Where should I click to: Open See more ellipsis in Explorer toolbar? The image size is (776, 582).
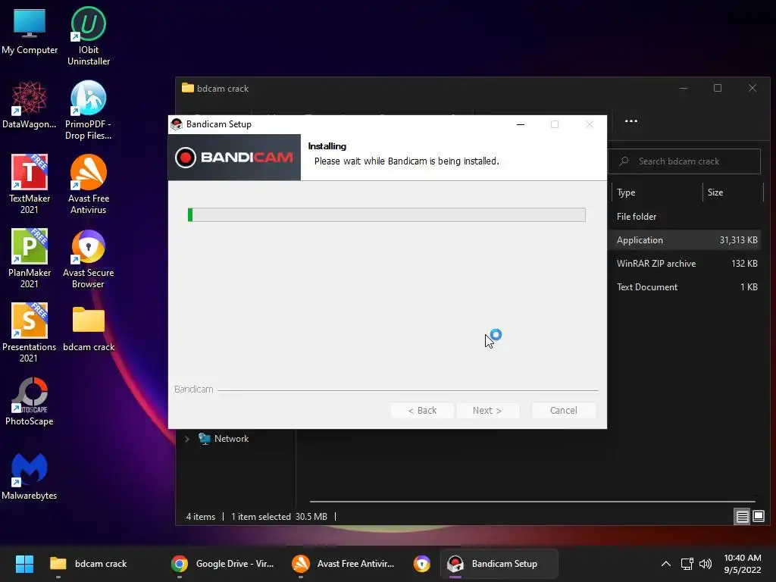[x=631, y=121]
